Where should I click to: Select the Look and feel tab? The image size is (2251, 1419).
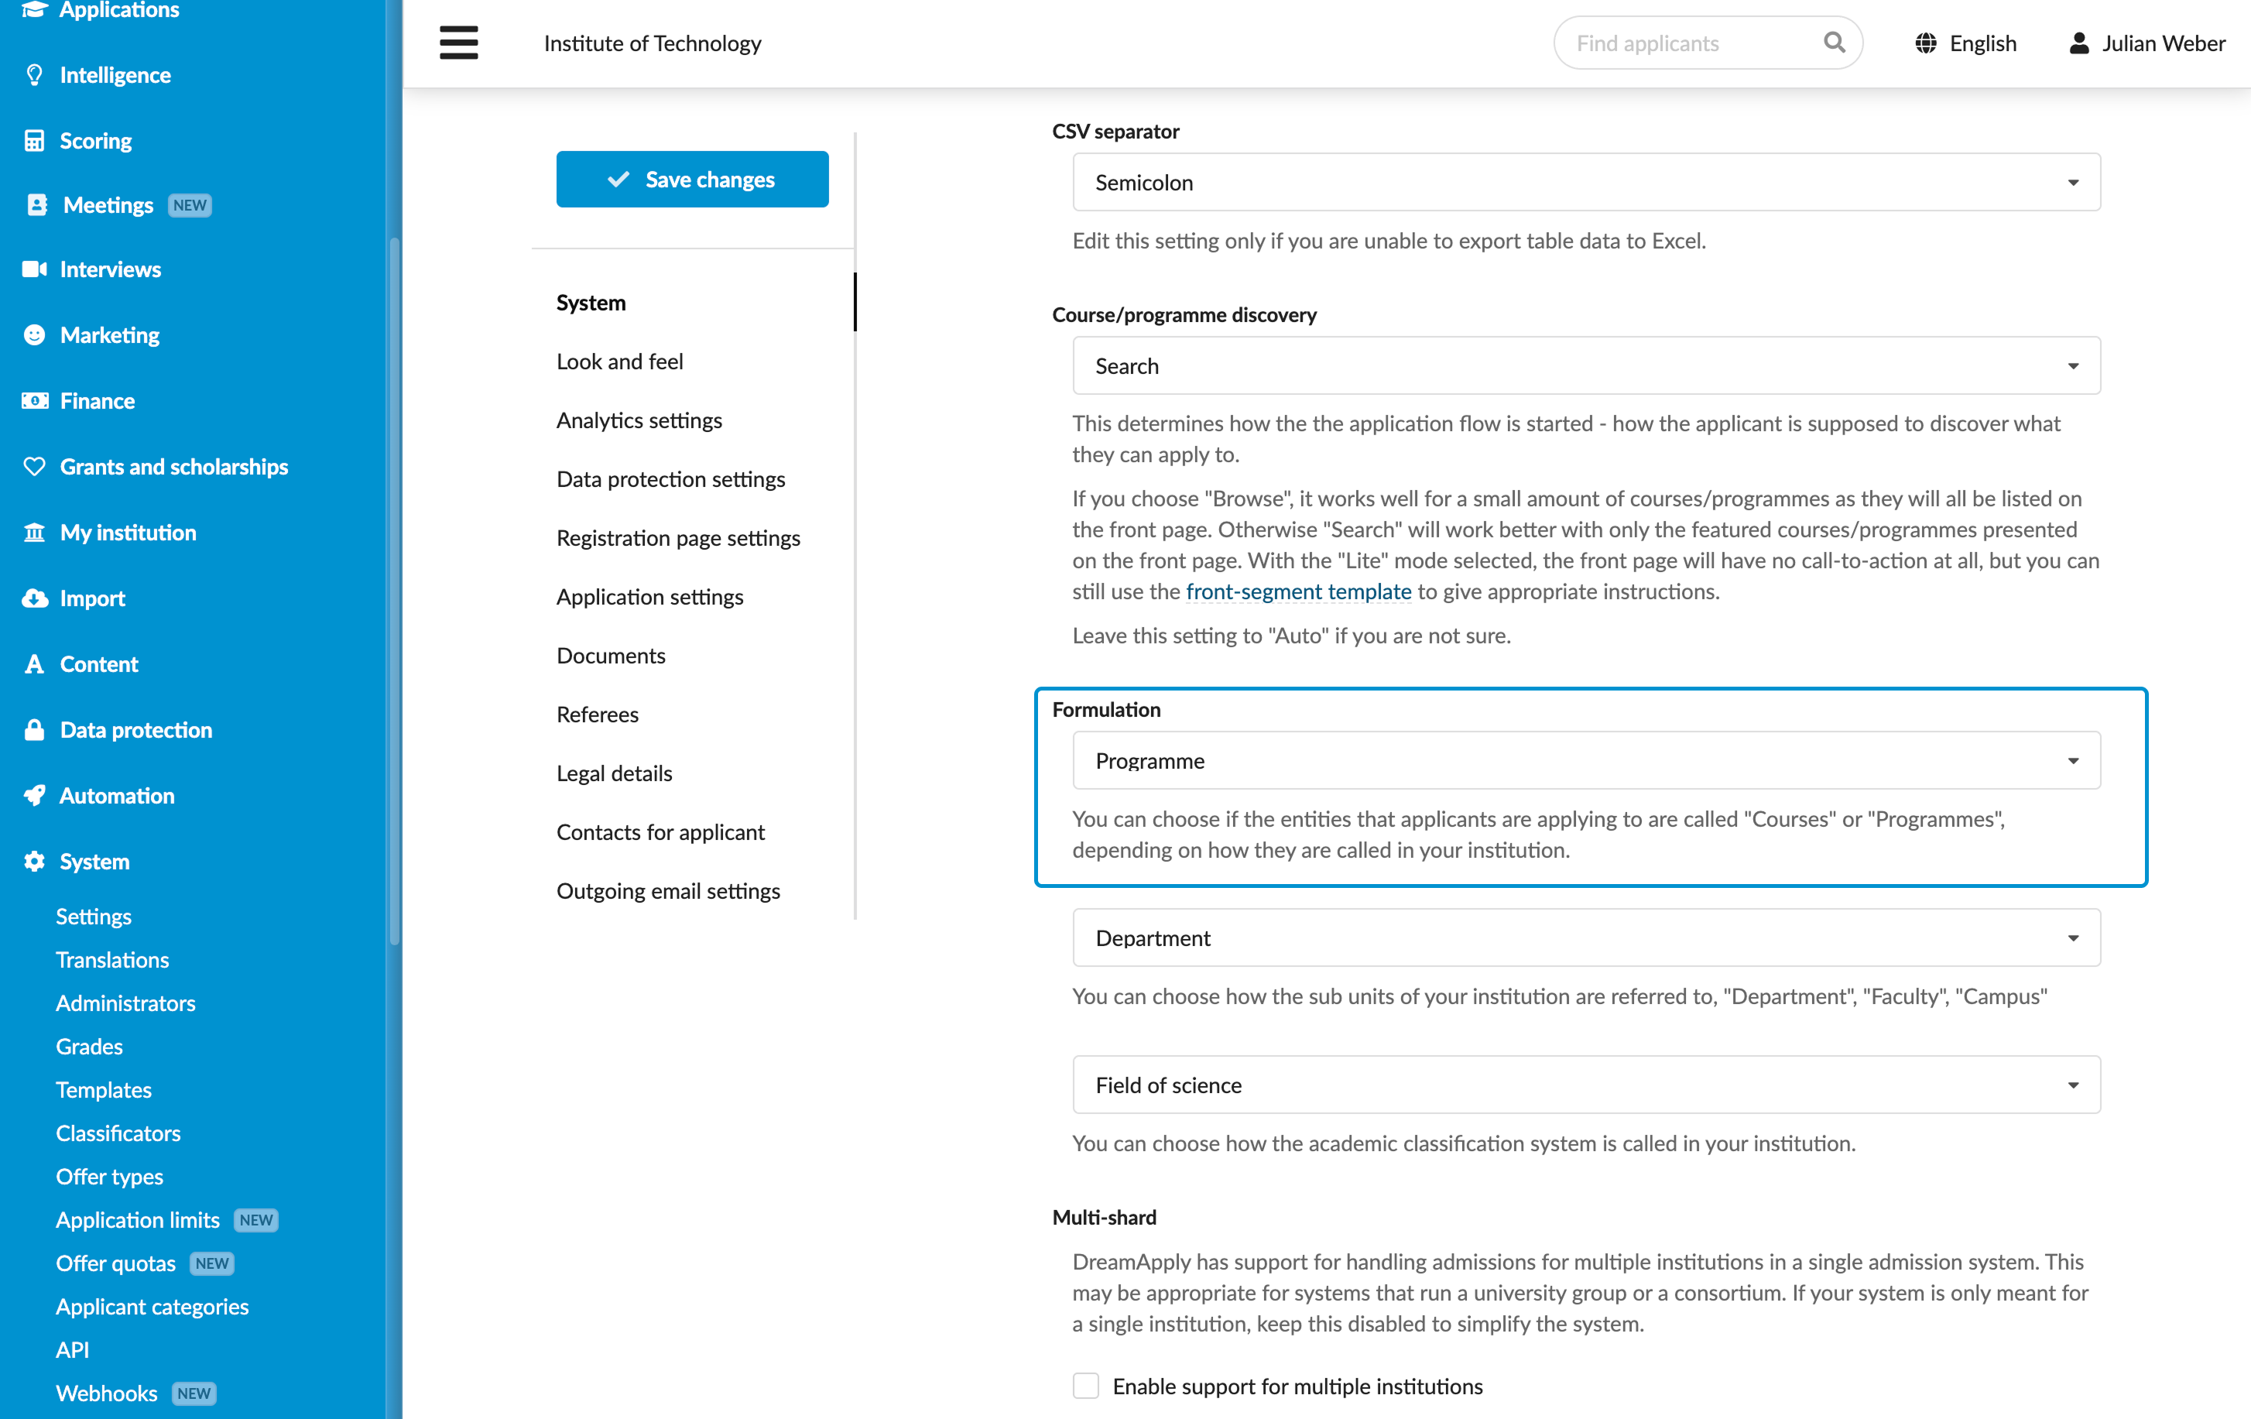pos(620,362)
